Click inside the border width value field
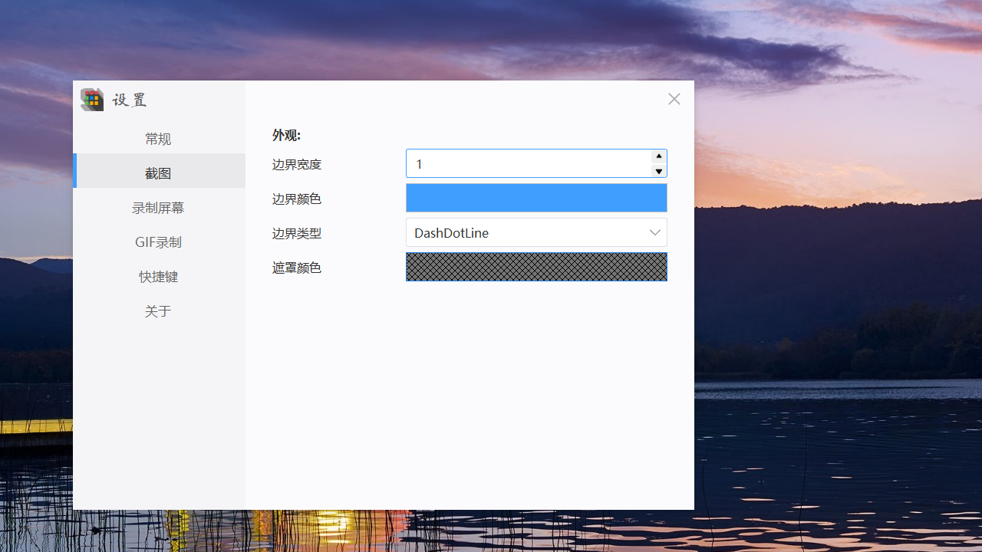 tap(529, 163)
